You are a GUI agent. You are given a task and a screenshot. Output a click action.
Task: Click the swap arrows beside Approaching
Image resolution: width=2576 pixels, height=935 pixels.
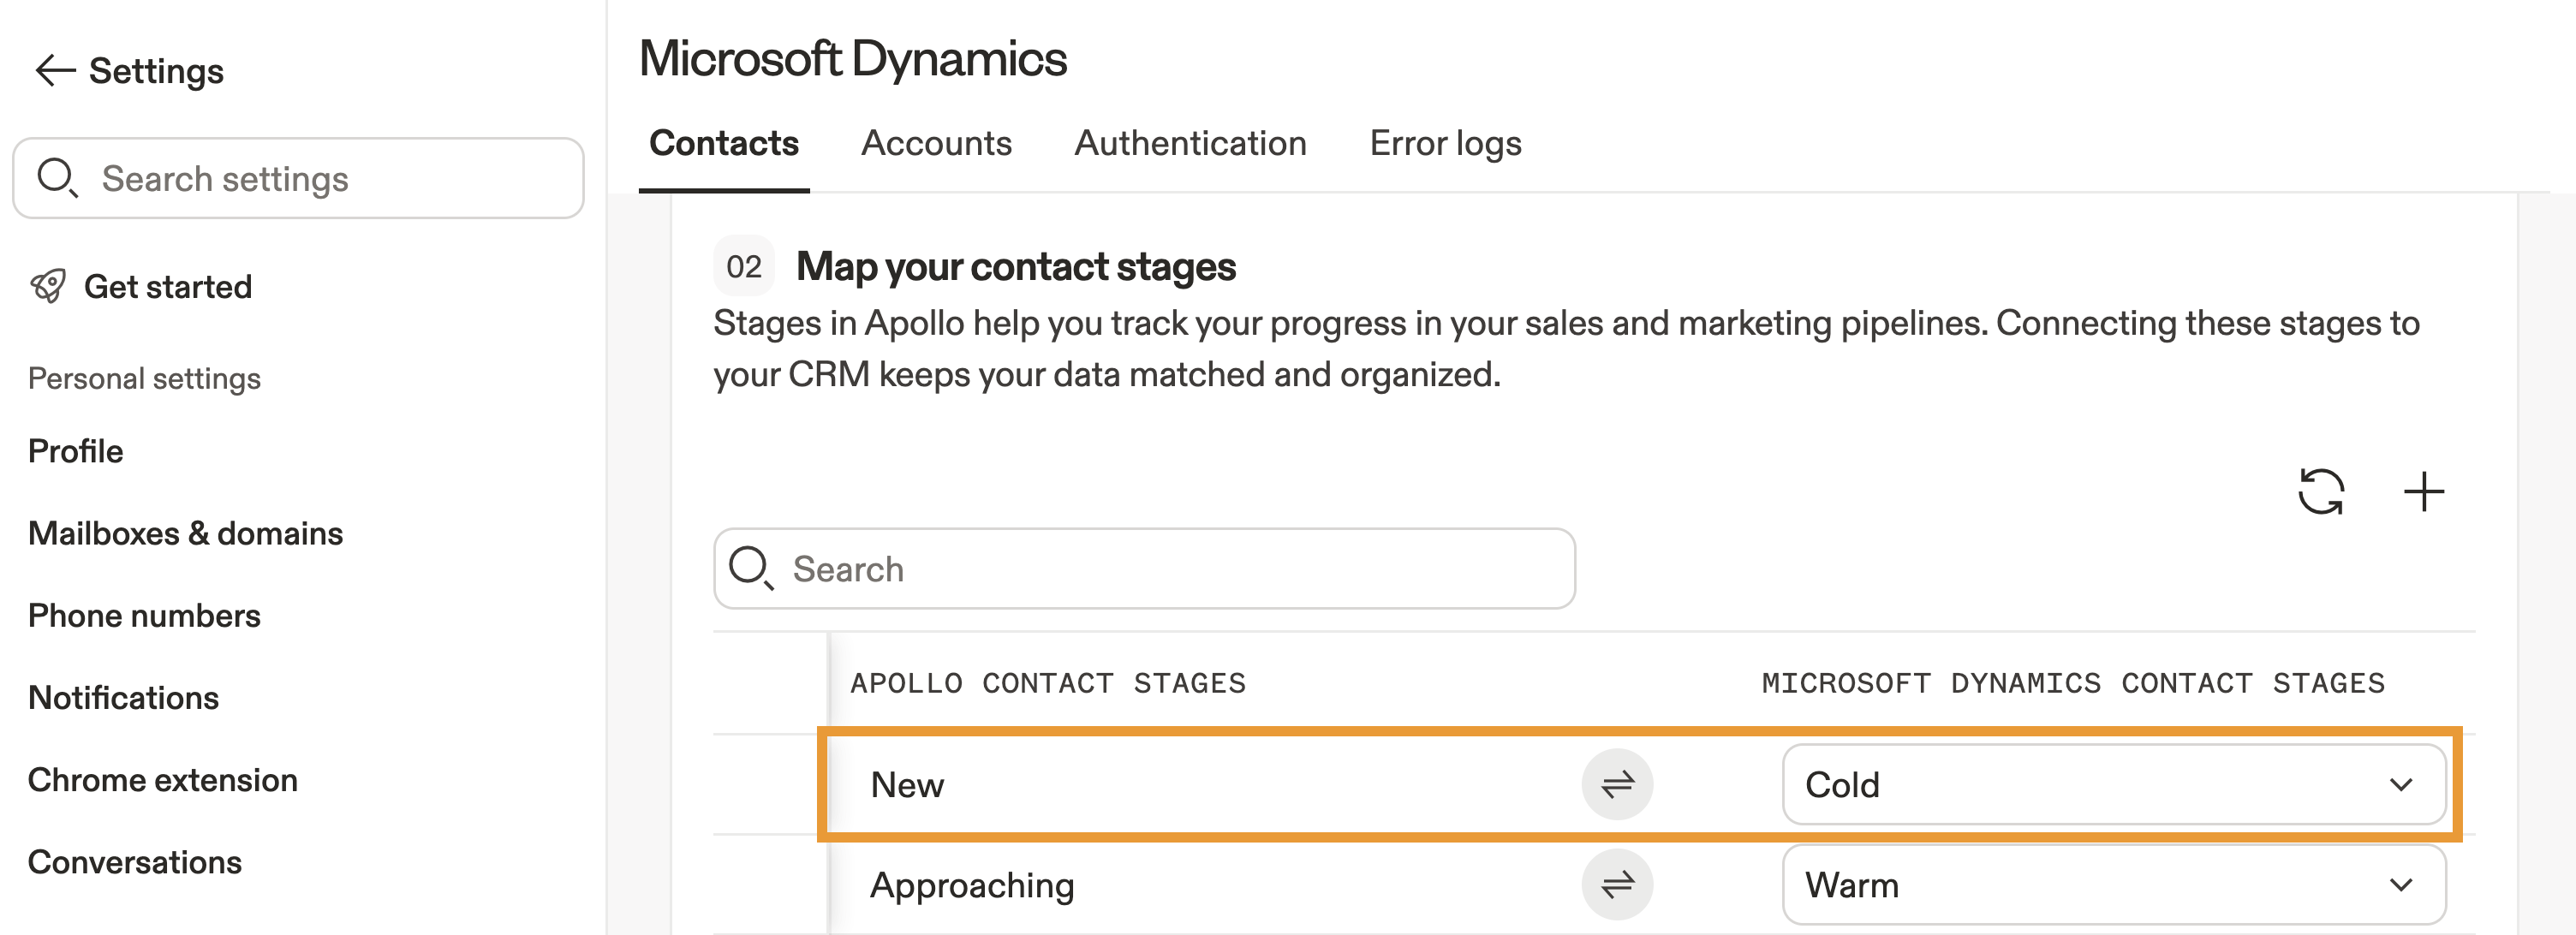tap(1616, 884)
